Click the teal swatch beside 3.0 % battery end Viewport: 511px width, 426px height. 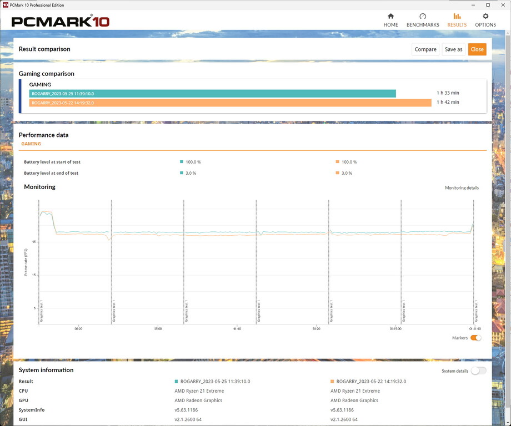[x=182, y=173]
